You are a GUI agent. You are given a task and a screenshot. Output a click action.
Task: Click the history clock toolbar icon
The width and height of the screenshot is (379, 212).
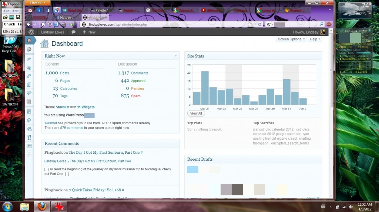coord(50,24)
